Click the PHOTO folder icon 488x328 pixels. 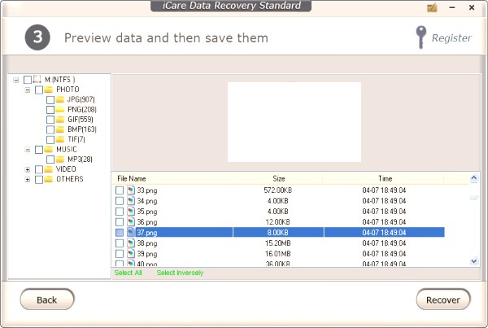48,90
